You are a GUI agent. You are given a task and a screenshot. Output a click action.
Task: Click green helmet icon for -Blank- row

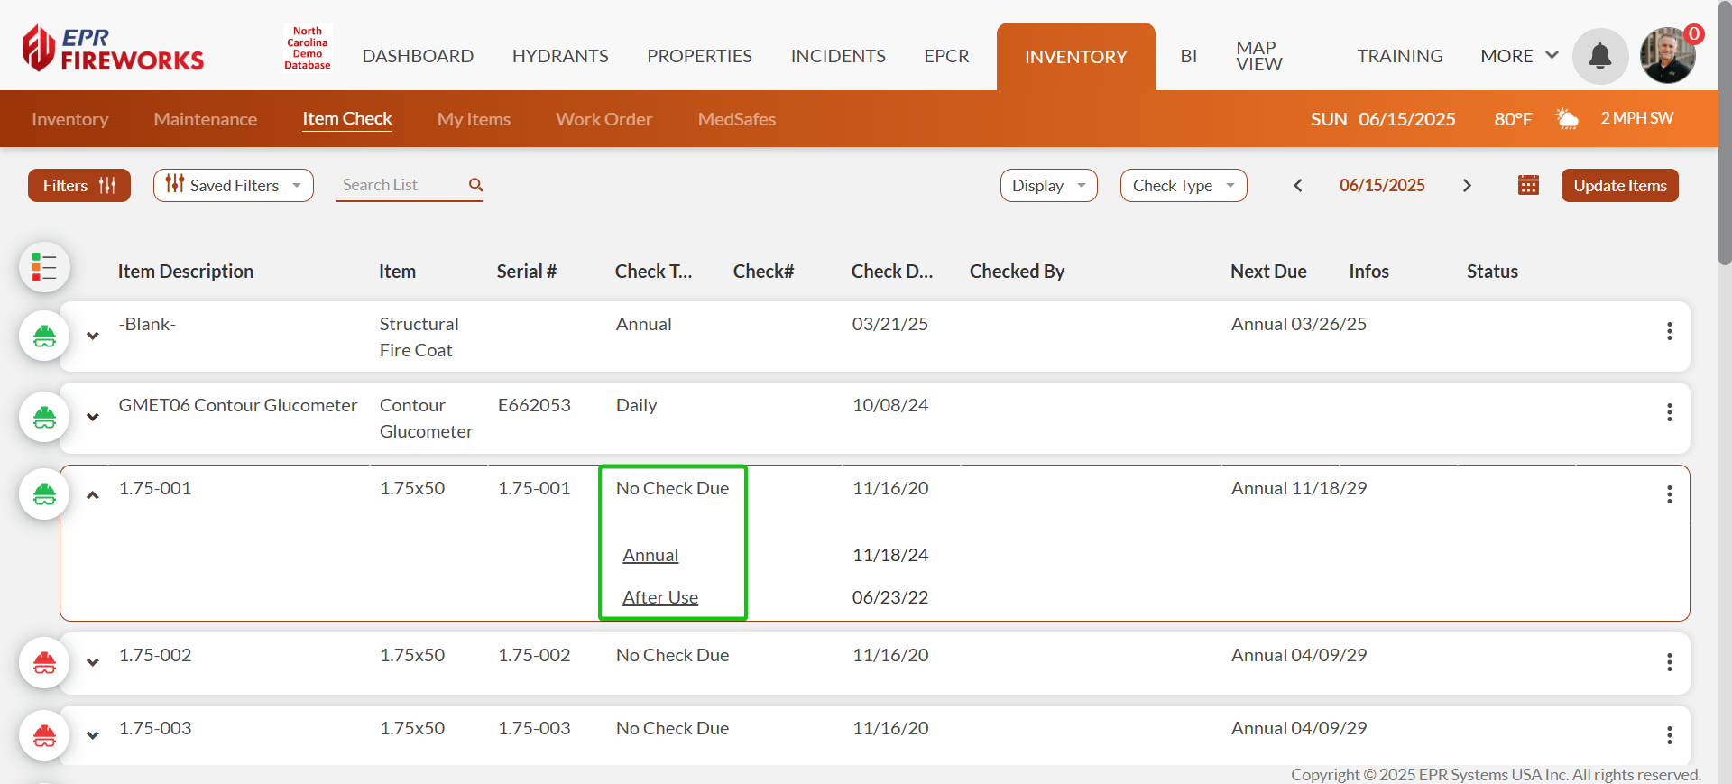pyautogui.click(x=44, y=336)
